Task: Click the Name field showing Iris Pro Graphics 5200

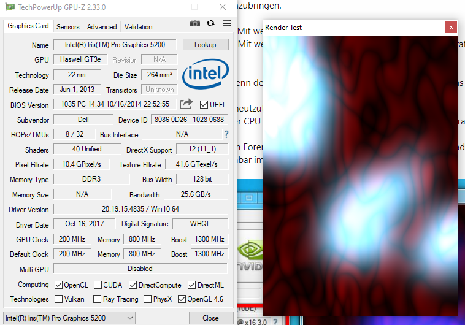Action: coord(115,45)
